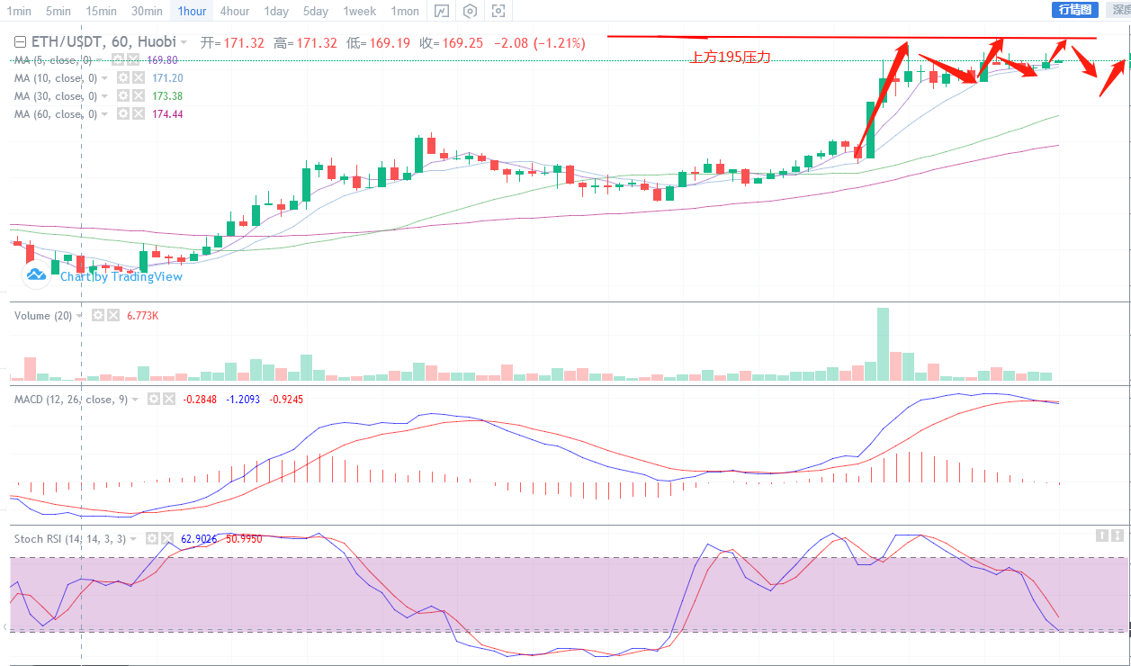Click MA 5 value 169.80
Viewport: 1131px width, 666px height.
coord(162,60)
